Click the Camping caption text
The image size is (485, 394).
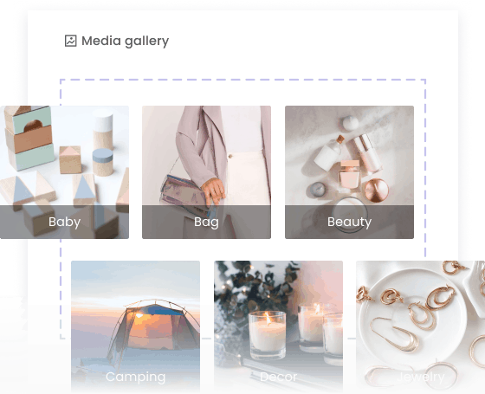click(x=135, y=377)
